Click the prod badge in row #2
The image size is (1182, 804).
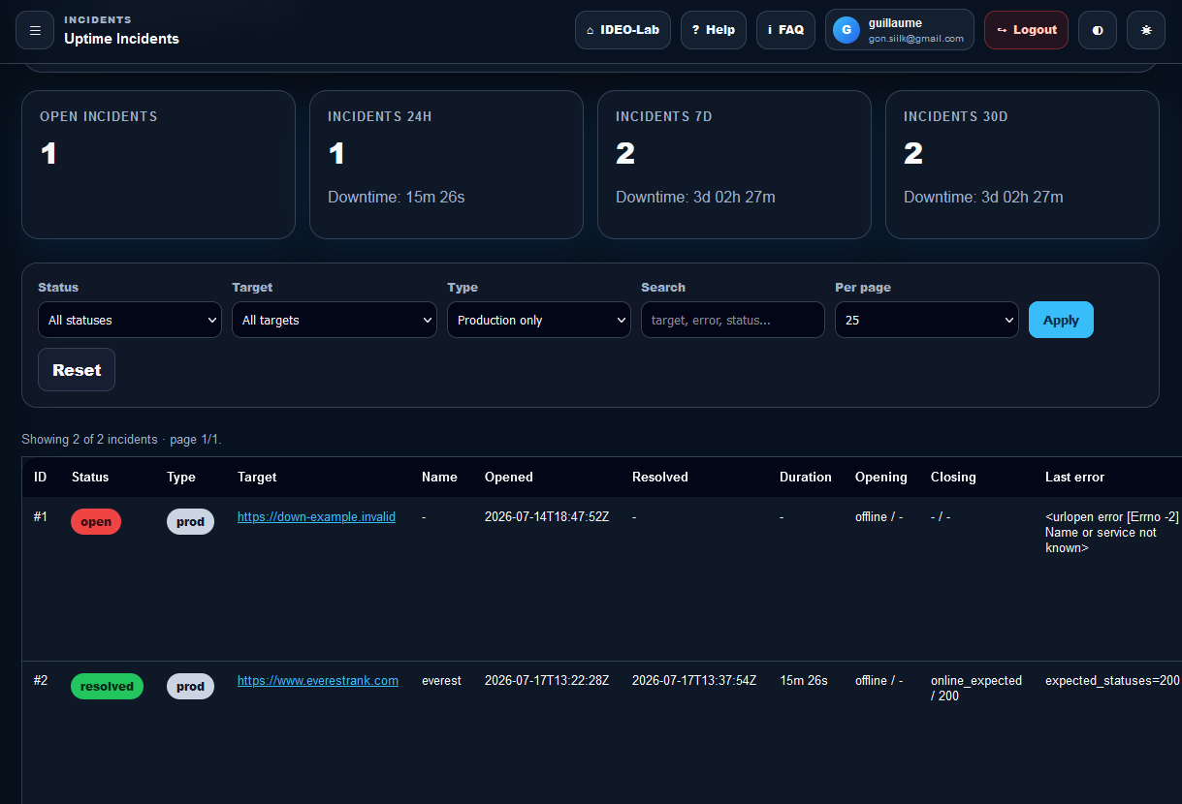190,686
